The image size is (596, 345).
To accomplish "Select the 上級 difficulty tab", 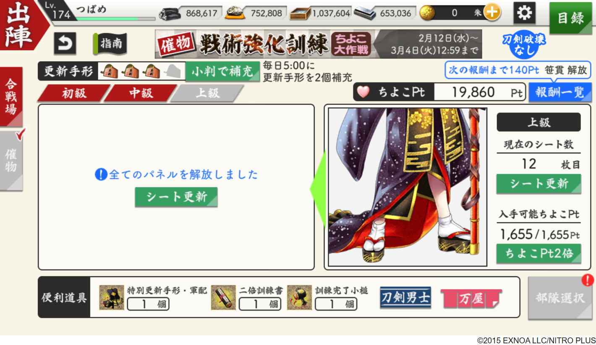I will click(207, 93).
